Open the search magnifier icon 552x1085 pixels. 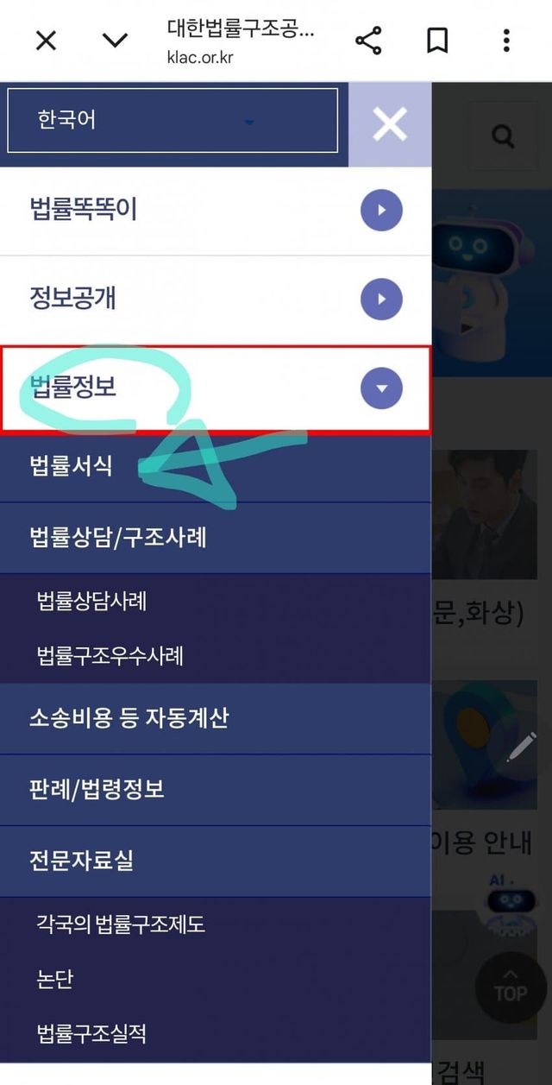(x=503, y=136)
